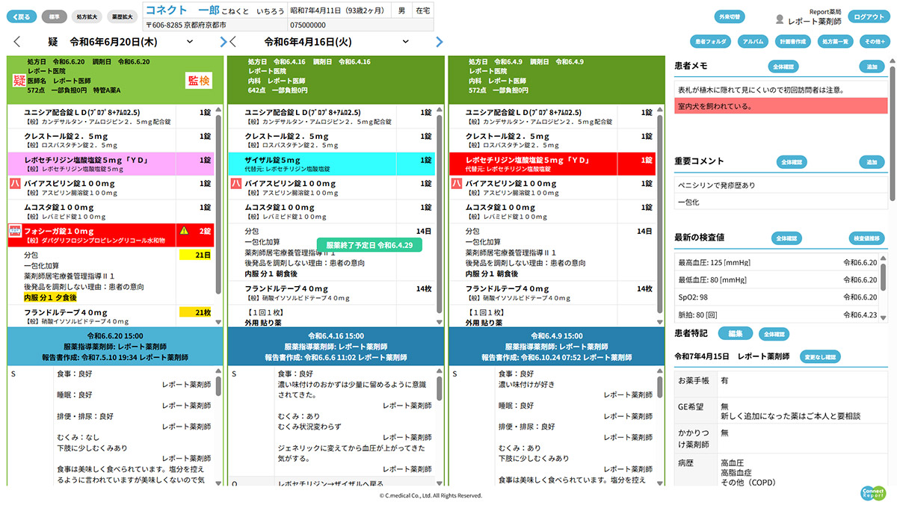Click the down arrow on the 検査値 scrollbar

pos(884,318)
